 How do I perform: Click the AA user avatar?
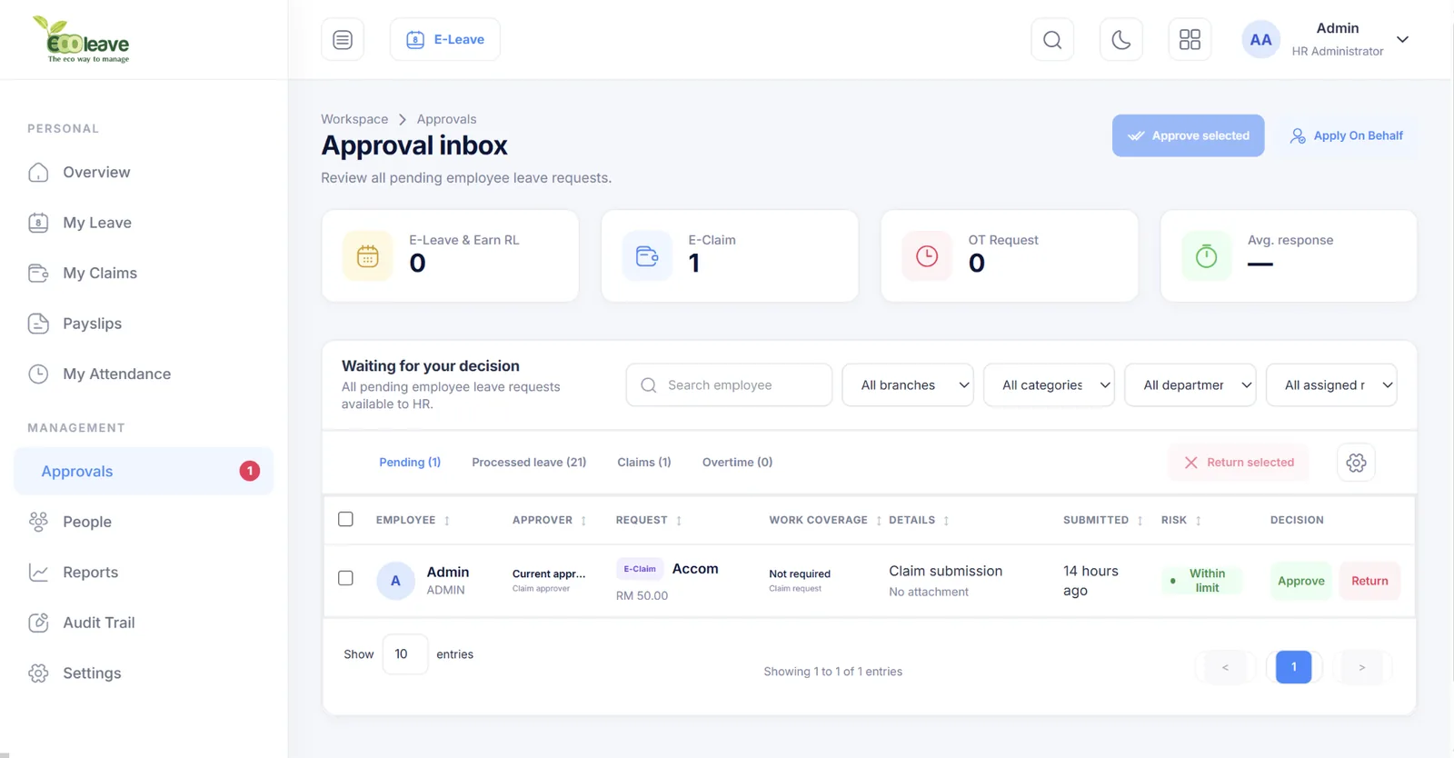tap(1260, 40)
